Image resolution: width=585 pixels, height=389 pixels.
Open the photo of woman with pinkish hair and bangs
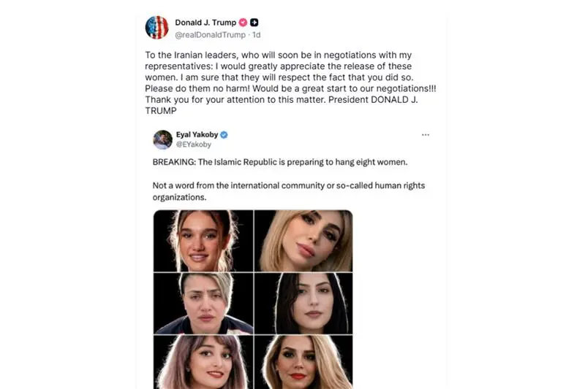(x=203, y=362)
